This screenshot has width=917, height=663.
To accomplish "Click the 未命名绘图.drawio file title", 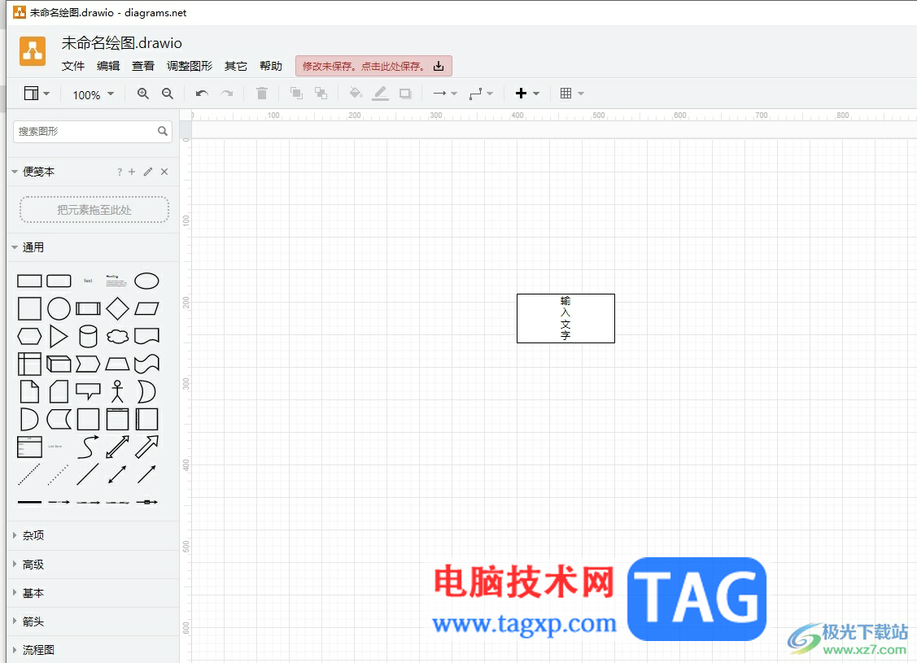I will [122, 42].
